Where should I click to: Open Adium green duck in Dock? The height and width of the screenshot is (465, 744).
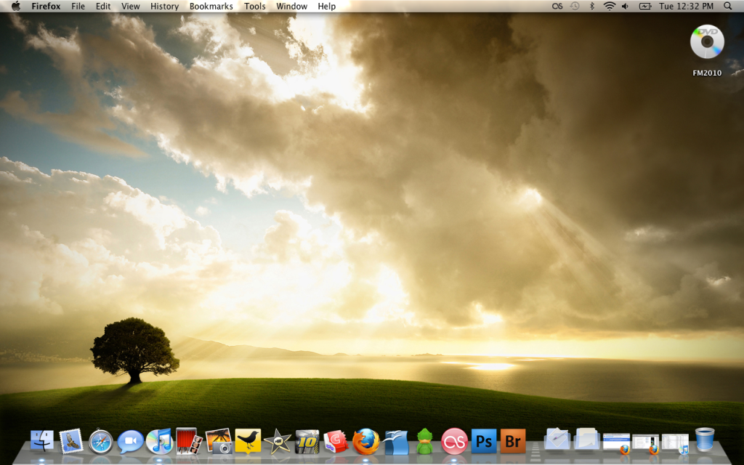pyautogui.click(x=424, y=441)
